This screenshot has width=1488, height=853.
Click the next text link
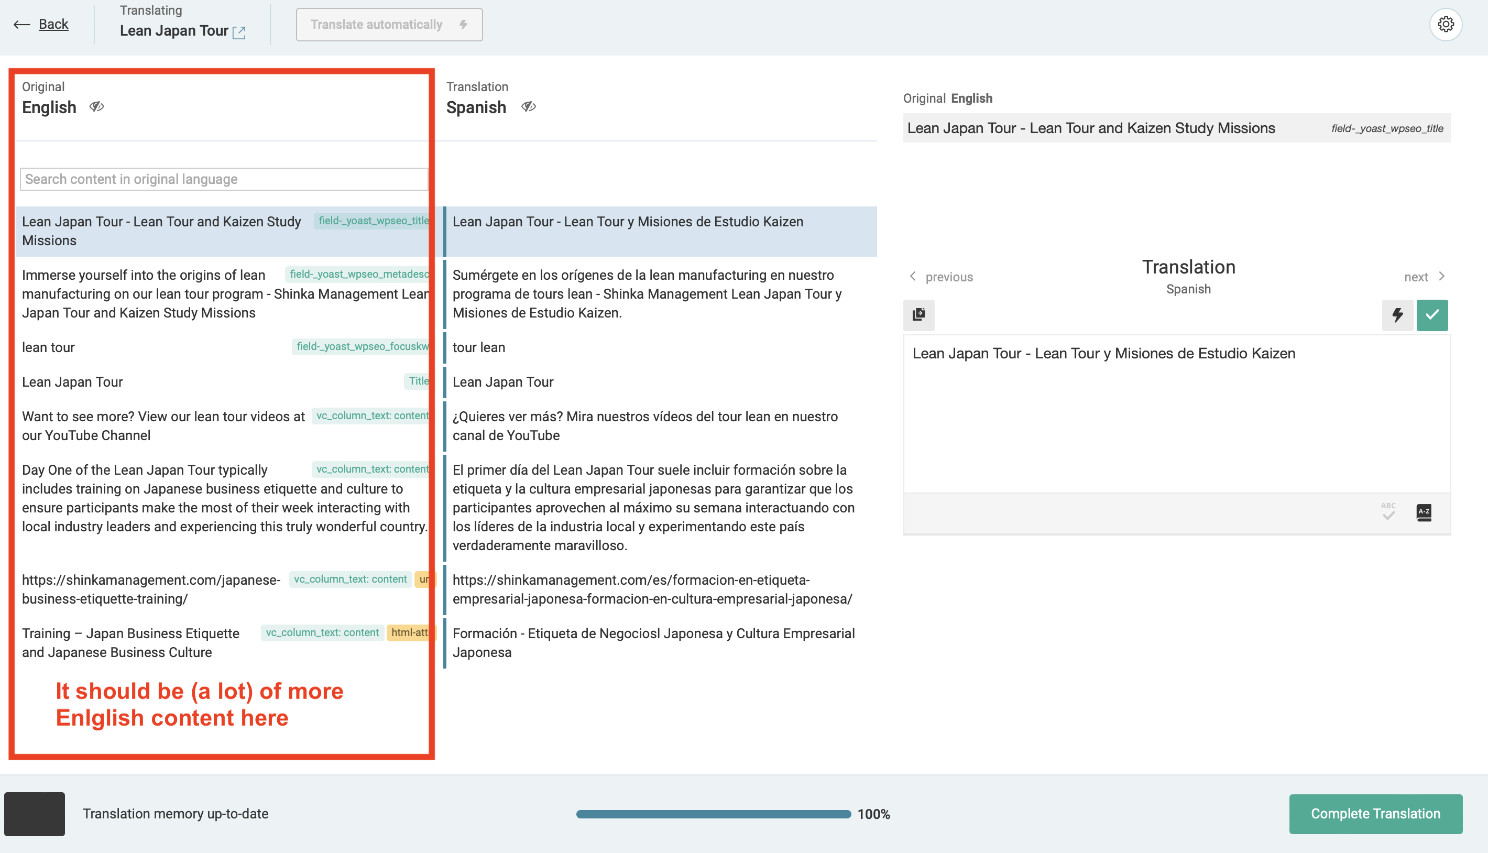coord(1415,277)
